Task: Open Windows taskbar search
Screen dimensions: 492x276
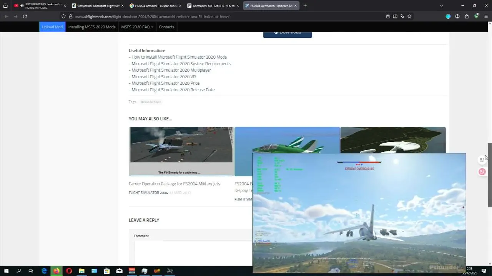Action: (19, 271)
